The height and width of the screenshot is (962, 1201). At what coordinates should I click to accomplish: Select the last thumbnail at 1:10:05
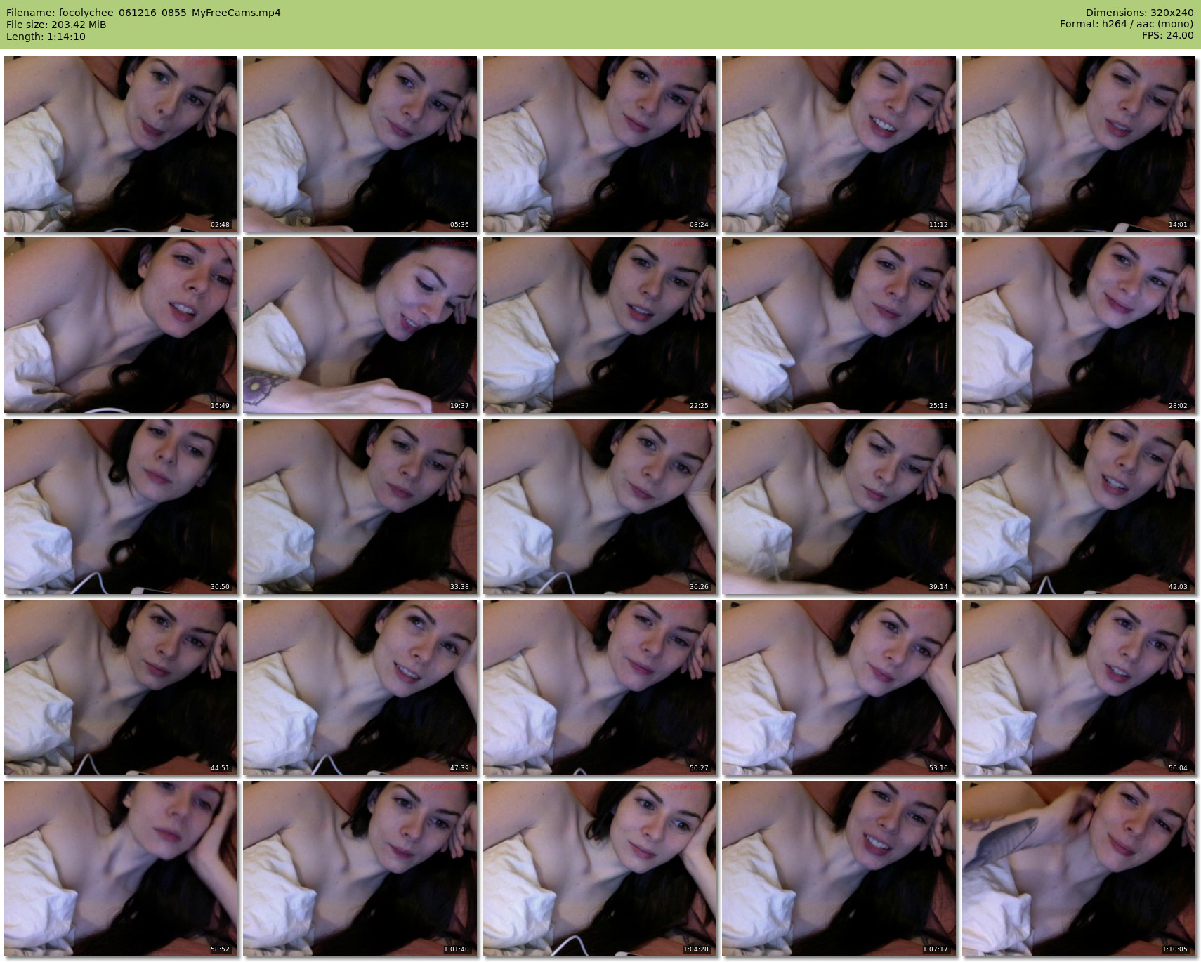pyautogui.click(x=1079, y=869)
